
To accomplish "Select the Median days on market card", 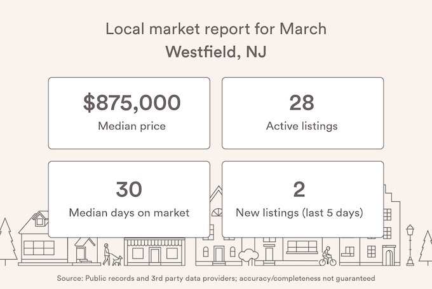I will pyautogui.click(x=129, y=199).
